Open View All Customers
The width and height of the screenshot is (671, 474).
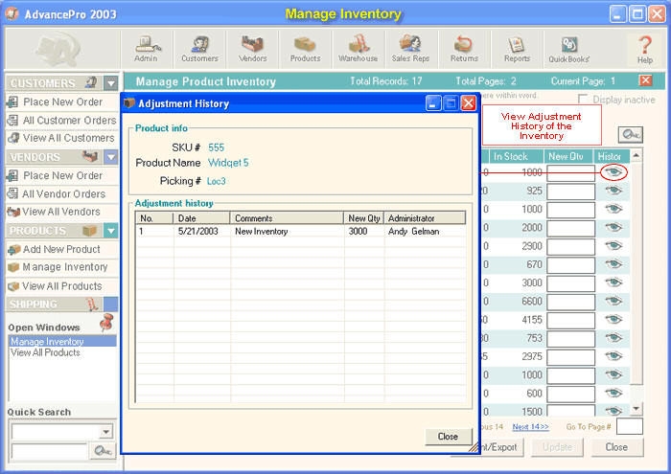coord(62,138)
